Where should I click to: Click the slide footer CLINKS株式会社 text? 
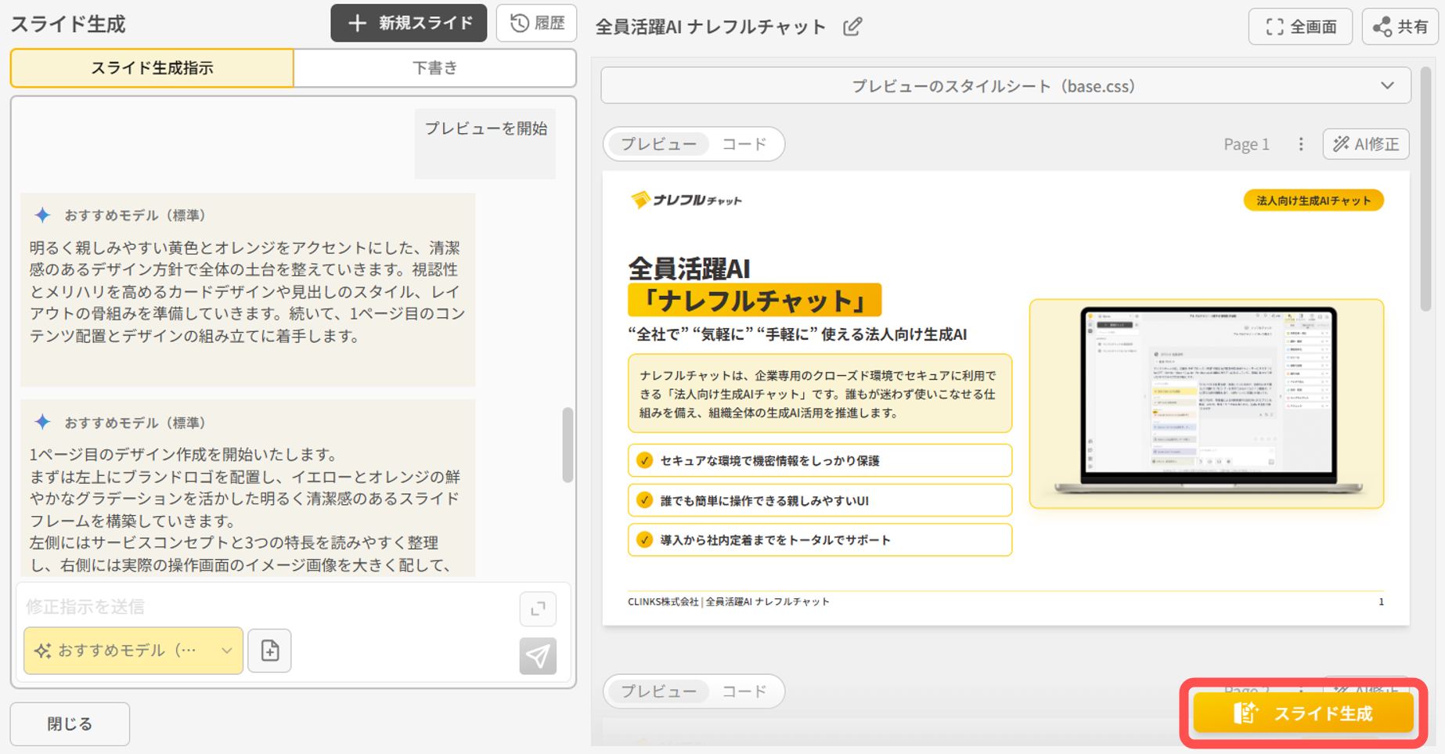pos(728,602)
